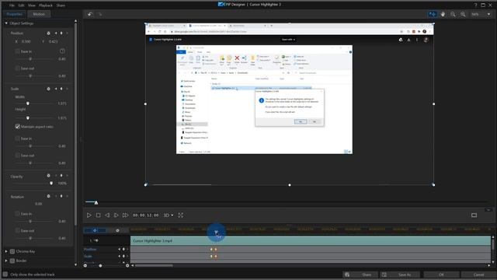
Task: Click the Cursor Highlighter 3.mp4 timeline clip
Action: (x=311, y=240)
